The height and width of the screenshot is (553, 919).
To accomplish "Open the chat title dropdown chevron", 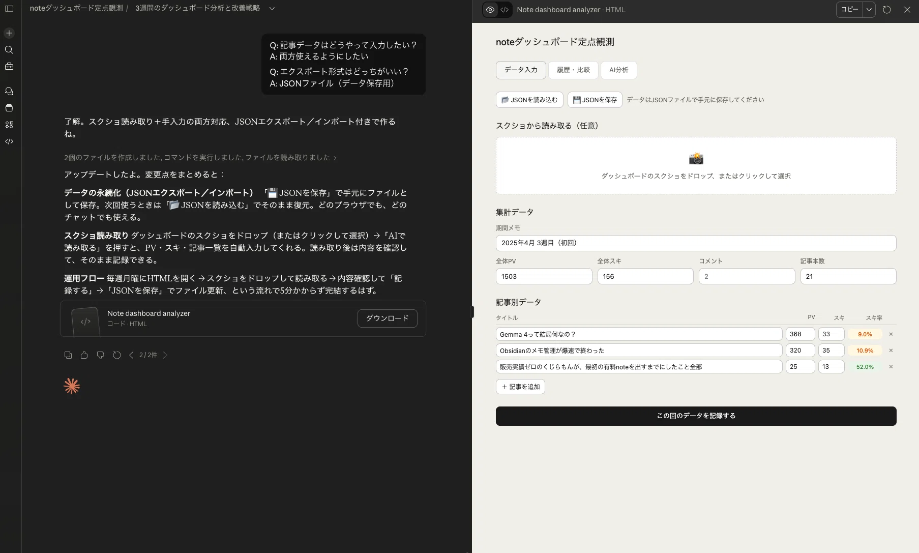I will pyautogui.click(x=272, y=9).
